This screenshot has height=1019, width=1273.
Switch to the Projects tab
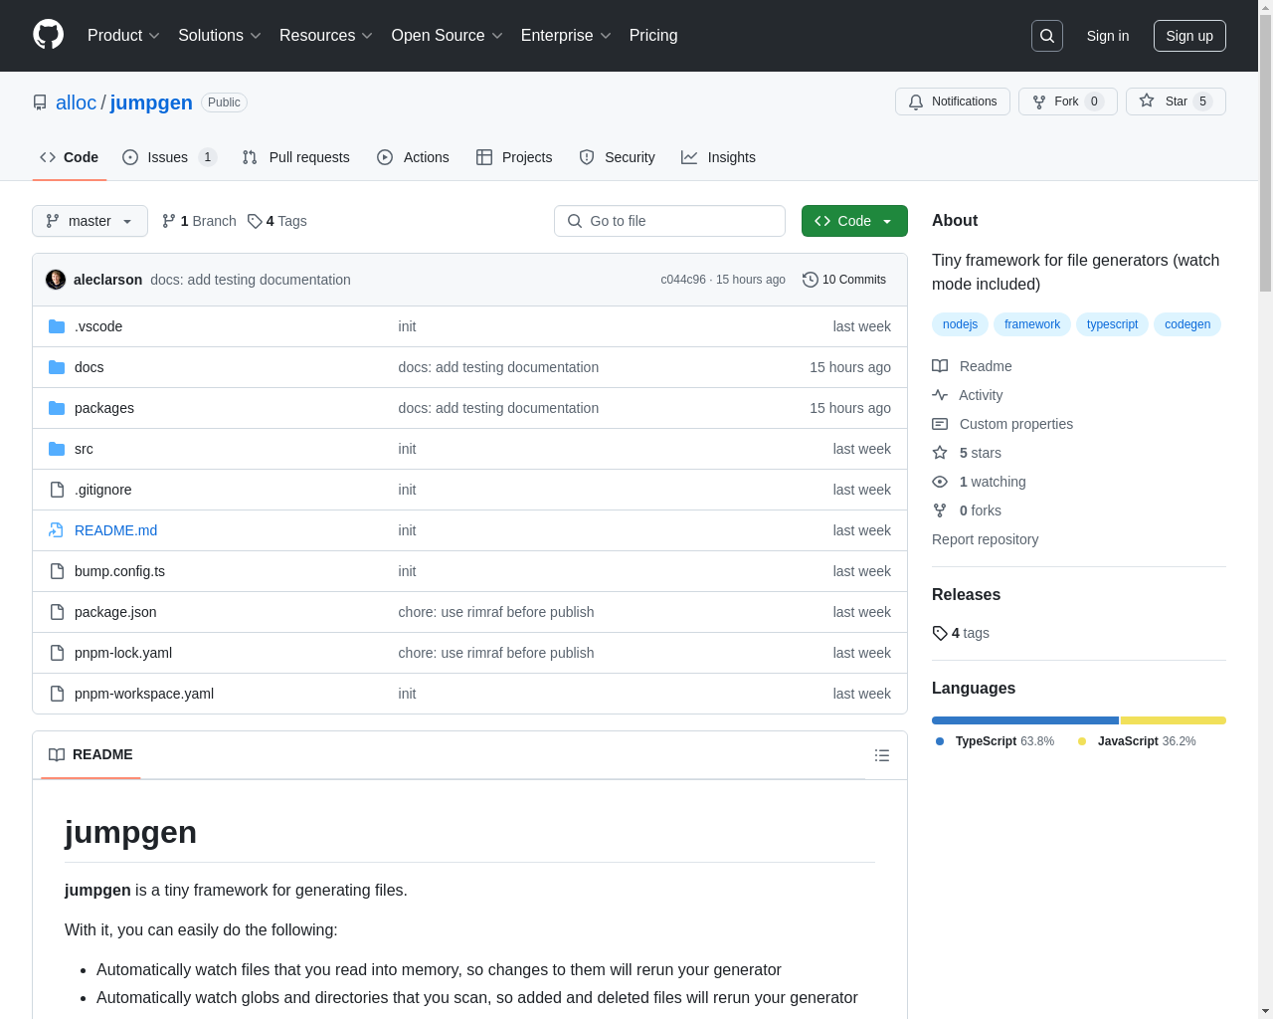pyautogui.click(x=514, y=157)
